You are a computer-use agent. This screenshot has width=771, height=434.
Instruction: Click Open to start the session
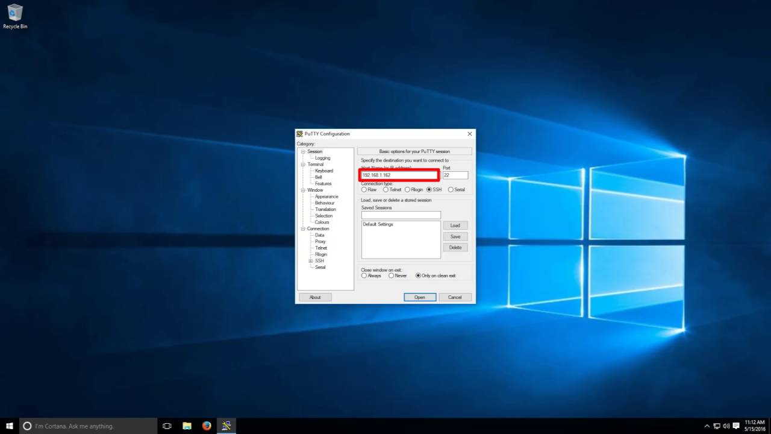click(420, 297)
